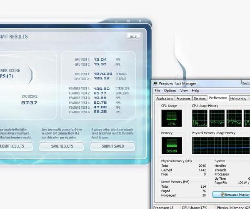Click the second CPU Usage History graph
The image size is (250, 209).
pos(217,118)
